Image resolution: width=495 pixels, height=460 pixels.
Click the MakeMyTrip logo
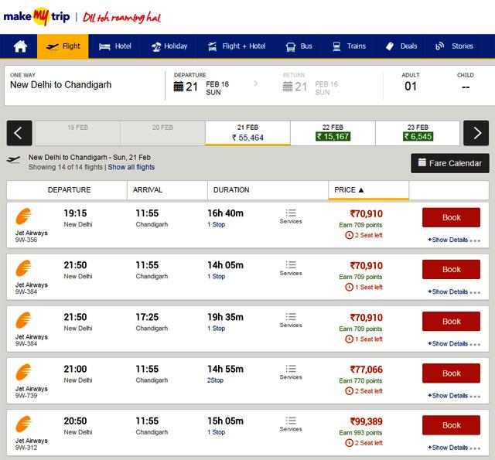tap(36, 16)
